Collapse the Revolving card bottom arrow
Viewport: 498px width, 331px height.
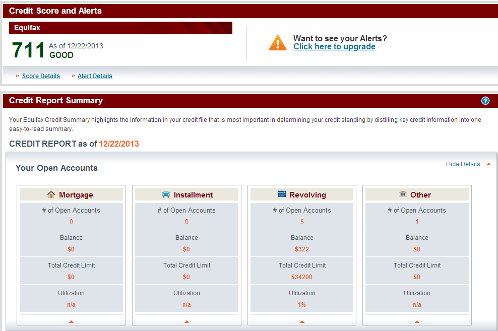click(x=302, y=321)
